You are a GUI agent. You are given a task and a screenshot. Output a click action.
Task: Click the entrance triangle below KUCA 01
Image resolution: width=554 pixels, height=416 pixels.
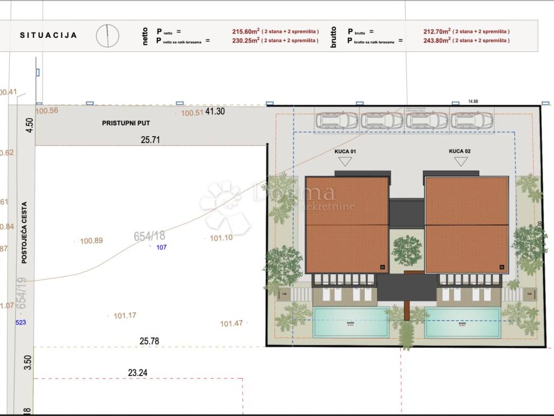point(344,161)
